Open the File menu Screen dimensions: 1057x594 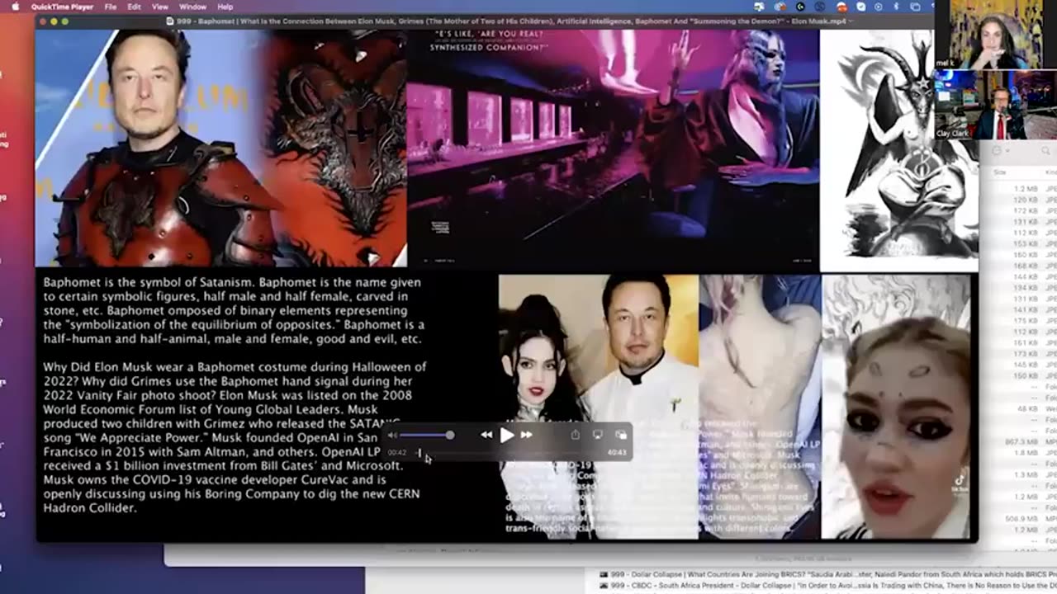coord(110,7)
